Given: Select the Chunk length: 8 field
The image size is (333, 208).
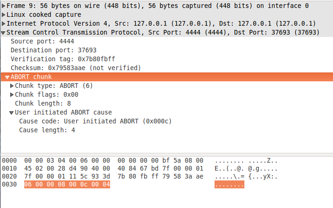Looking at the screenshot, I should click(43, 104).
